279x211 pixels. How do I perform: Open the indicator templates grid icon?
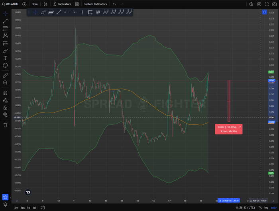[77, 4]
